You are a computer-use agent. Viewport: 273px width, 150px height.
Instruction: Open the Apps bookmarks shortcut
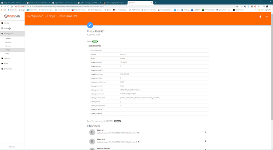click(x=4, y=10)
